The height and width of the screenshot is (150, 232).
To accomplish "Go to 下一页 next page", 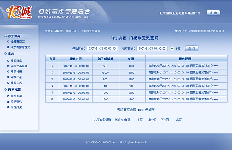I will 165,120.
